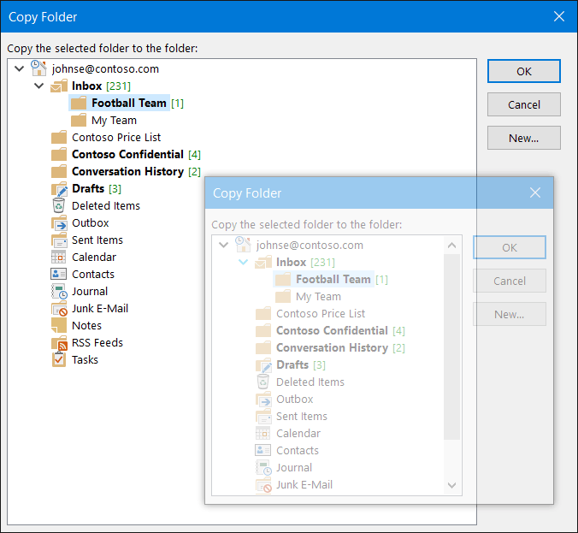Select Calendar in main dialog tree
The width and height of the screenshot is (578, 533).
94,258
